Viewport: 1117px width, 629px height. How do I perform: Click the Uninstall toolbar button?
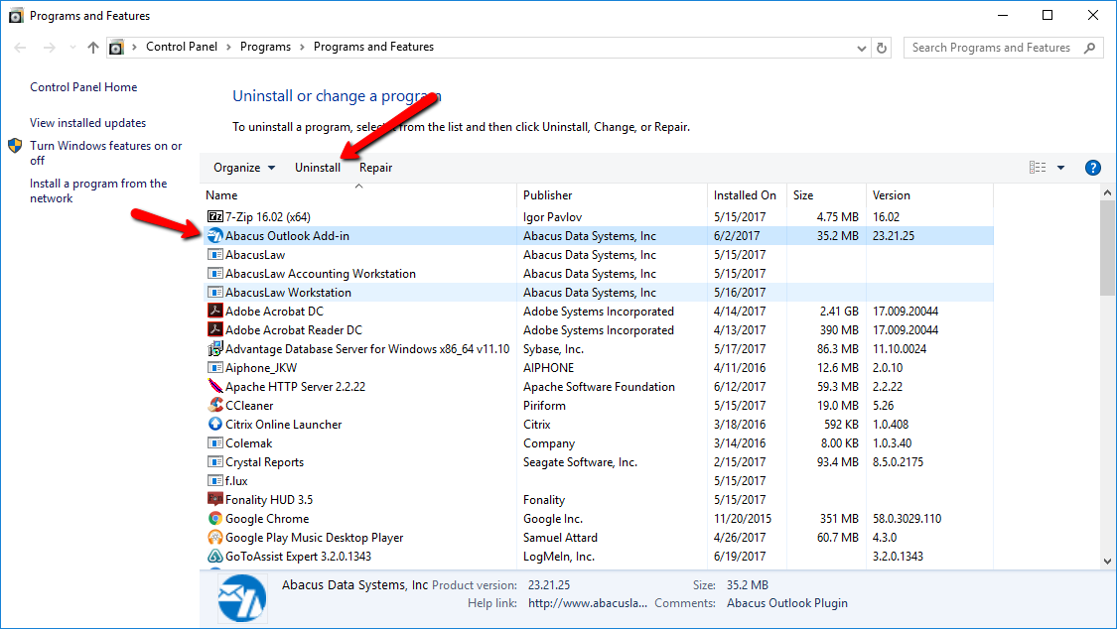(x=318, y=168)
